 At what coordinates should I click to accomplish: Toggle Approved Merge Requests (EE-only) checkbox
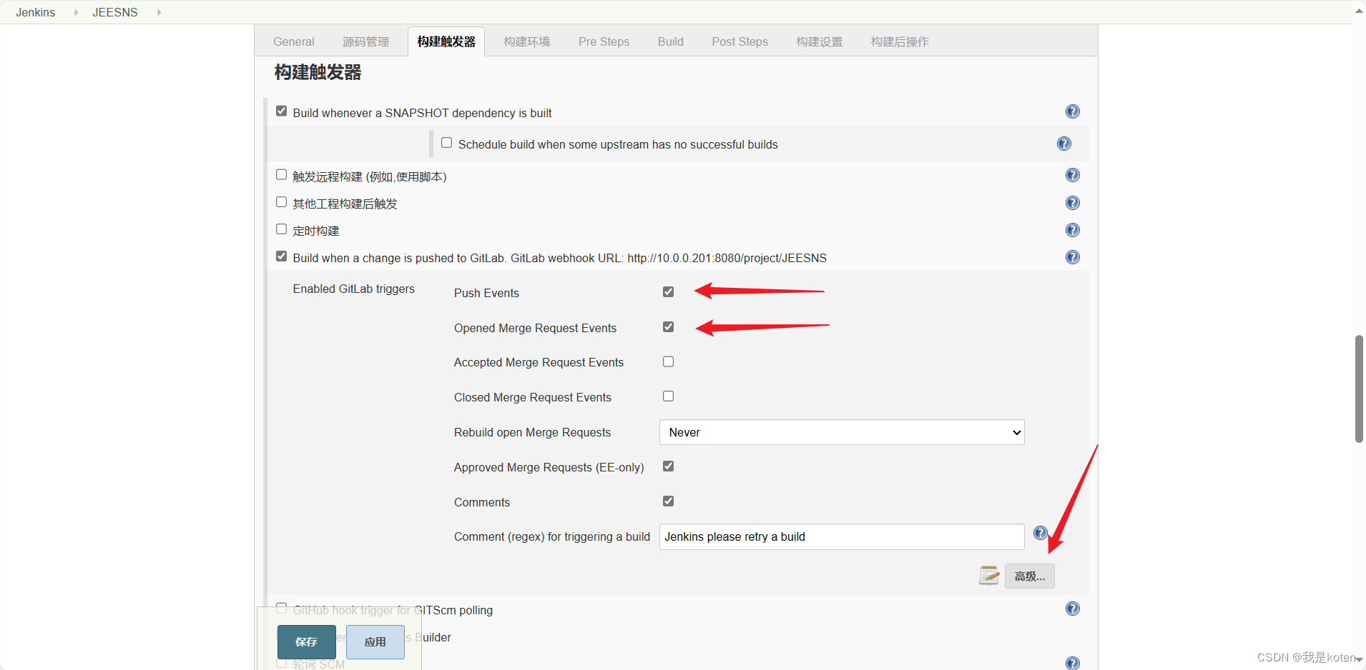[668, 466]
